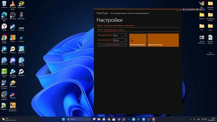The height and width of the screenshot is (122, 217).
Task: Open WhatsApp from the taskbar
Action: tap(134, 119)
